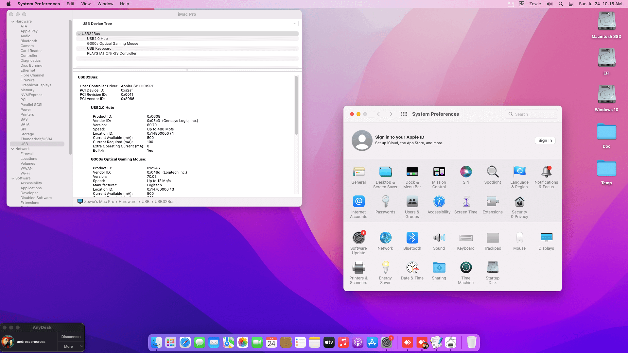Viewport: 628px width, 353px height.
Task: Click Hardware in the path bar
Action: (128, 202)
